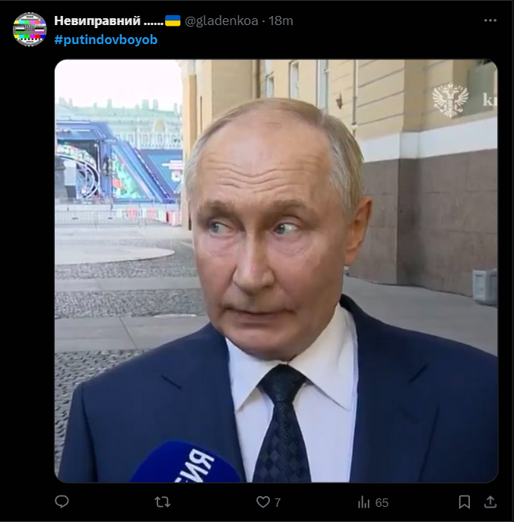Click the like count showing 7

pos(278,502)
